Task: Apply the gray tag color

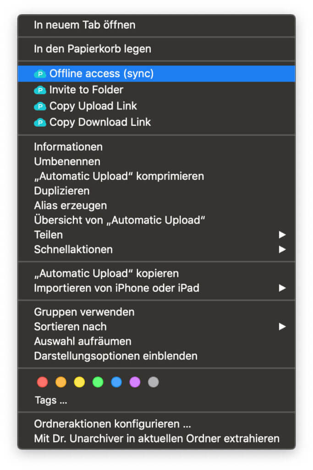Action: 154,382
